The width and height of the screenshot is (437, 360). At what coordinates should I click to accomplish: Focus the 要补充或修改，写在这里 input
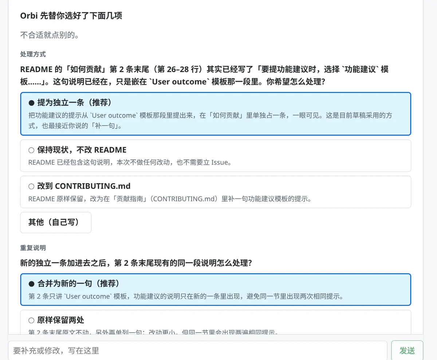pyautogui.click(x=198, y=351)
